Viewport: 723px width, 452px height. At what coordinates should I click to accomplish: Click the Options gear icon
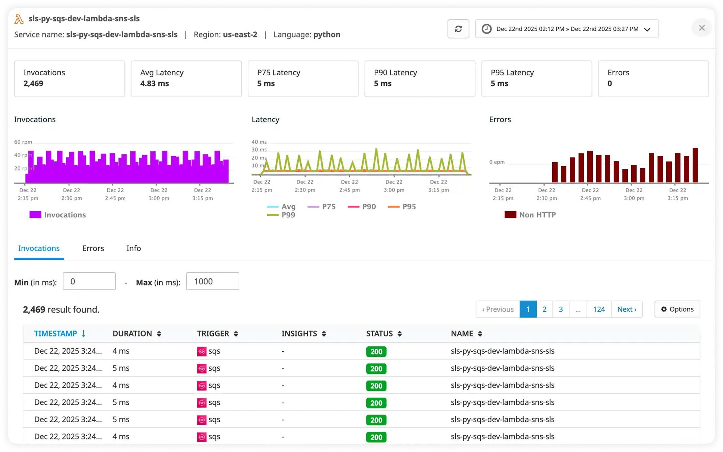664,309
